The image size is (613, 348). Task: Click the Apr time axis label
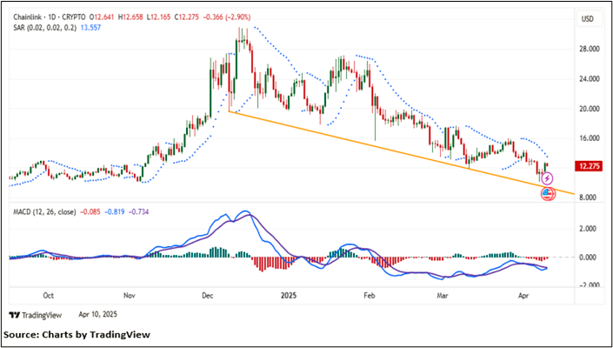(522, 296)
